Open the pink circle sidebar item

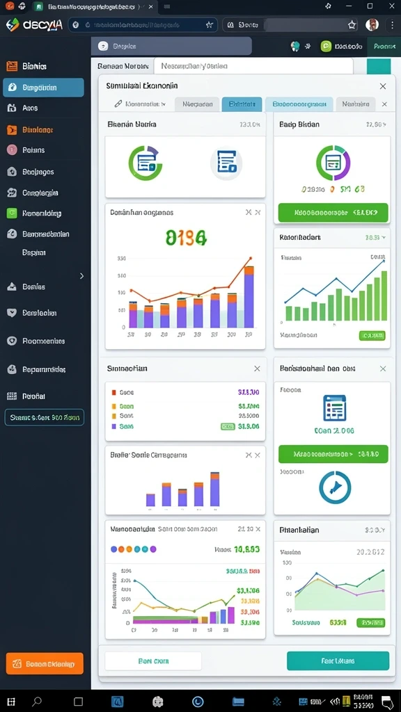(13, 150)
